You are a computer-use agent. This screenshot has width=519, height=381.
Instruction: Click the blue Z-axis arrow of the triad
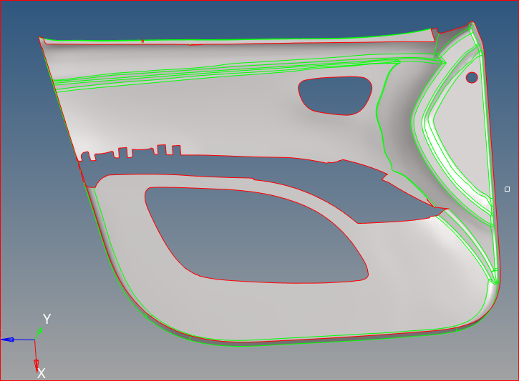click(7, 340)
